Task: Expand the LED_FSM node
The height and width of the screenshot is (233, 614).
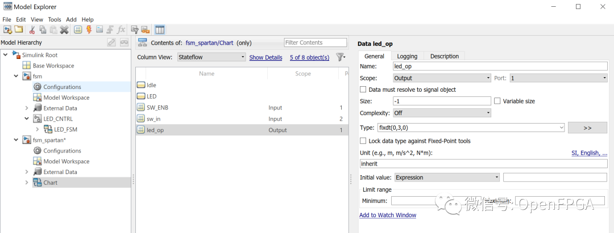Action: pyautogui.click(x=37, y=129)
